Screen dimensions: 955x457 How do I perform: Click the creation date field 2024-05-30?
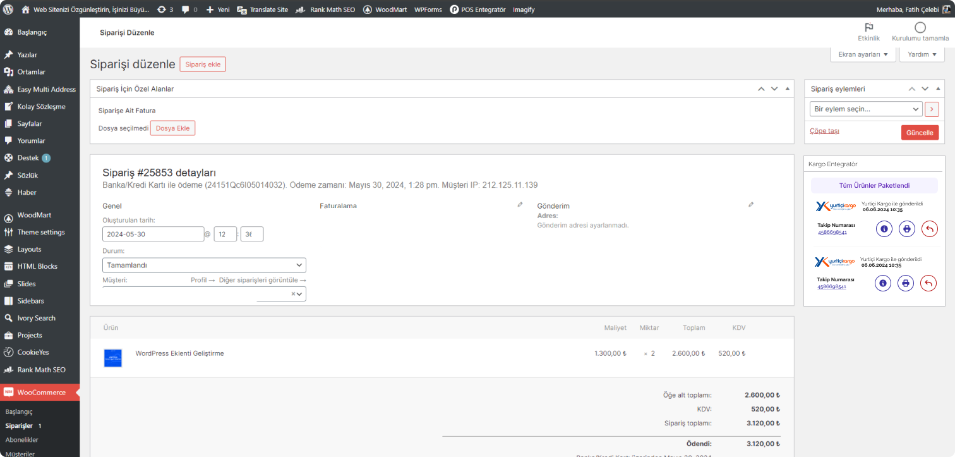click(153, 234)
